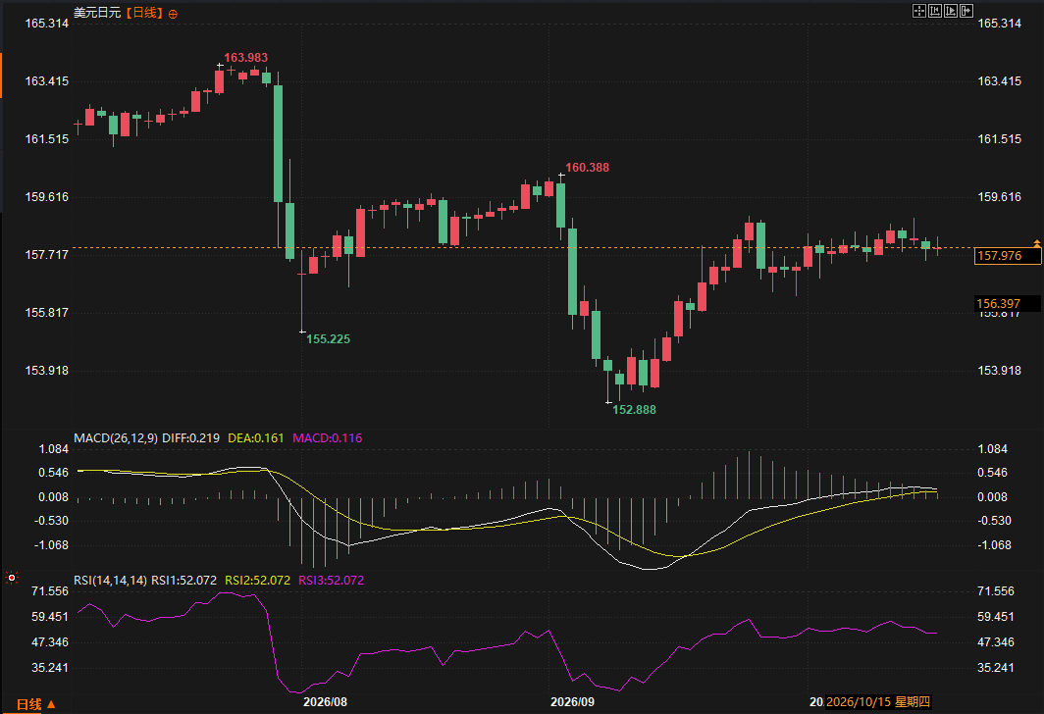The width and height of the screenshot is (1044, 714).
Task: Click the RSI1:52.072 value
Action: (x=183, y=581)
